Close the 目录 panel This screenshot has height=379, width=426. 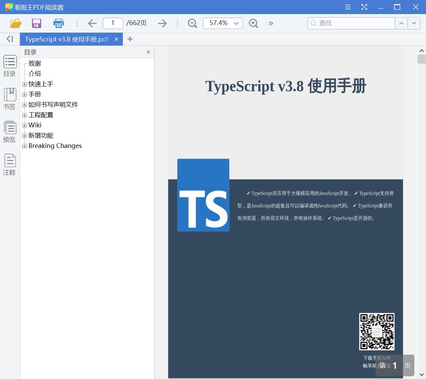point(148,52)
